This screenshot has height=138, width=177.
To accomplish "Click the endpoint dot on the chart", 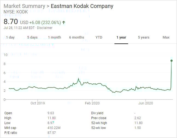I will click(x=172, y=61).
